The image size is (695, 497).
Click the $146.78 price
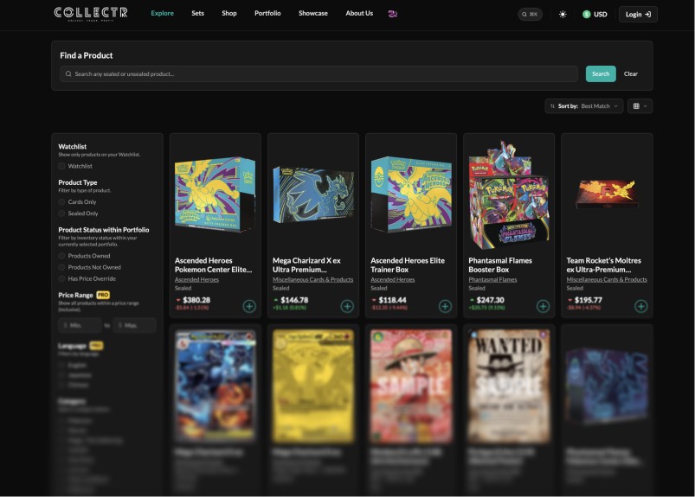pyautogui.click(x=294, y=300)
